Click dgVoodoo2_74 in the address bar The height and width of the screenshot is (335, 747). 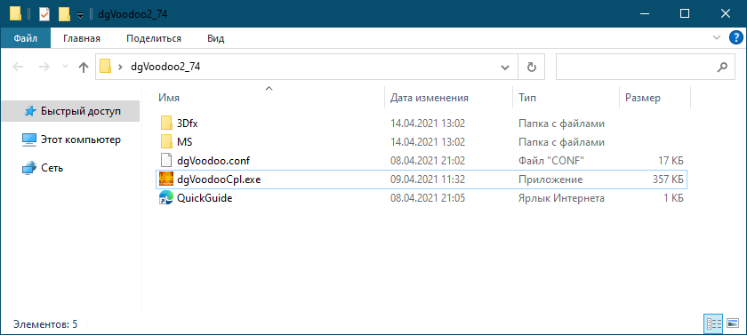coord(165,68)
